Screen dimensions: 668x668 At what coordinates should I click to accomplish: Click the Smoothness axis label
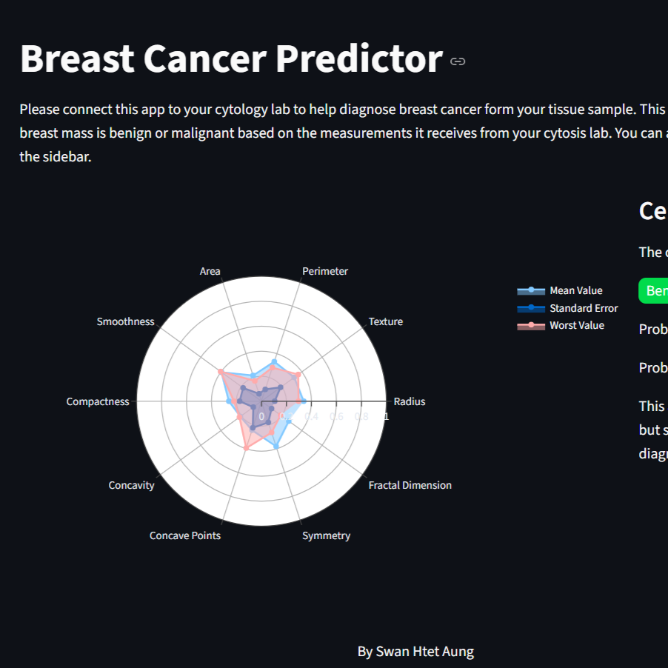126,321
